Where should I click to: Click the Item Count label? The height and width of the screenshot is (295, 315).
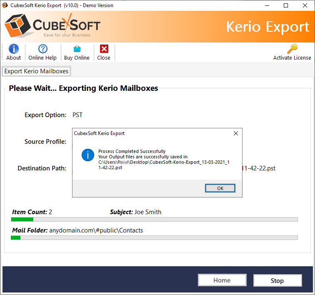pyautogui.click(x=30, y=212)
